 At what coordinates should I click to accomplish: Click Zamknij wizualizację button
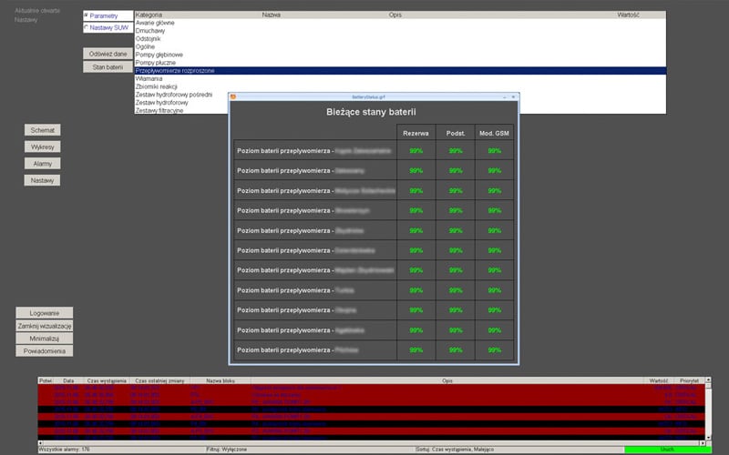(45, 326)
